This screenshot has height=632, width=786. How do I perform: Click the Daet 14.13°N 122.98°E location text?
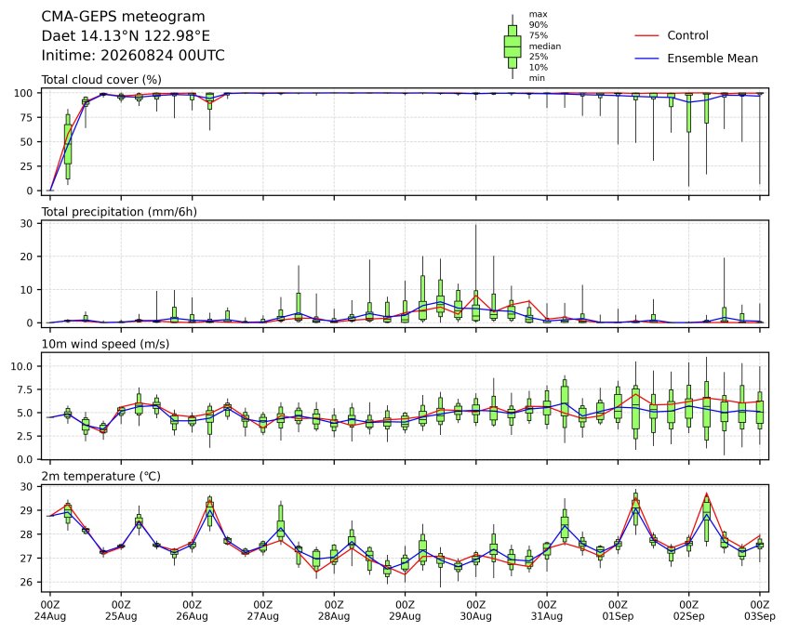(x=126, y=36)
